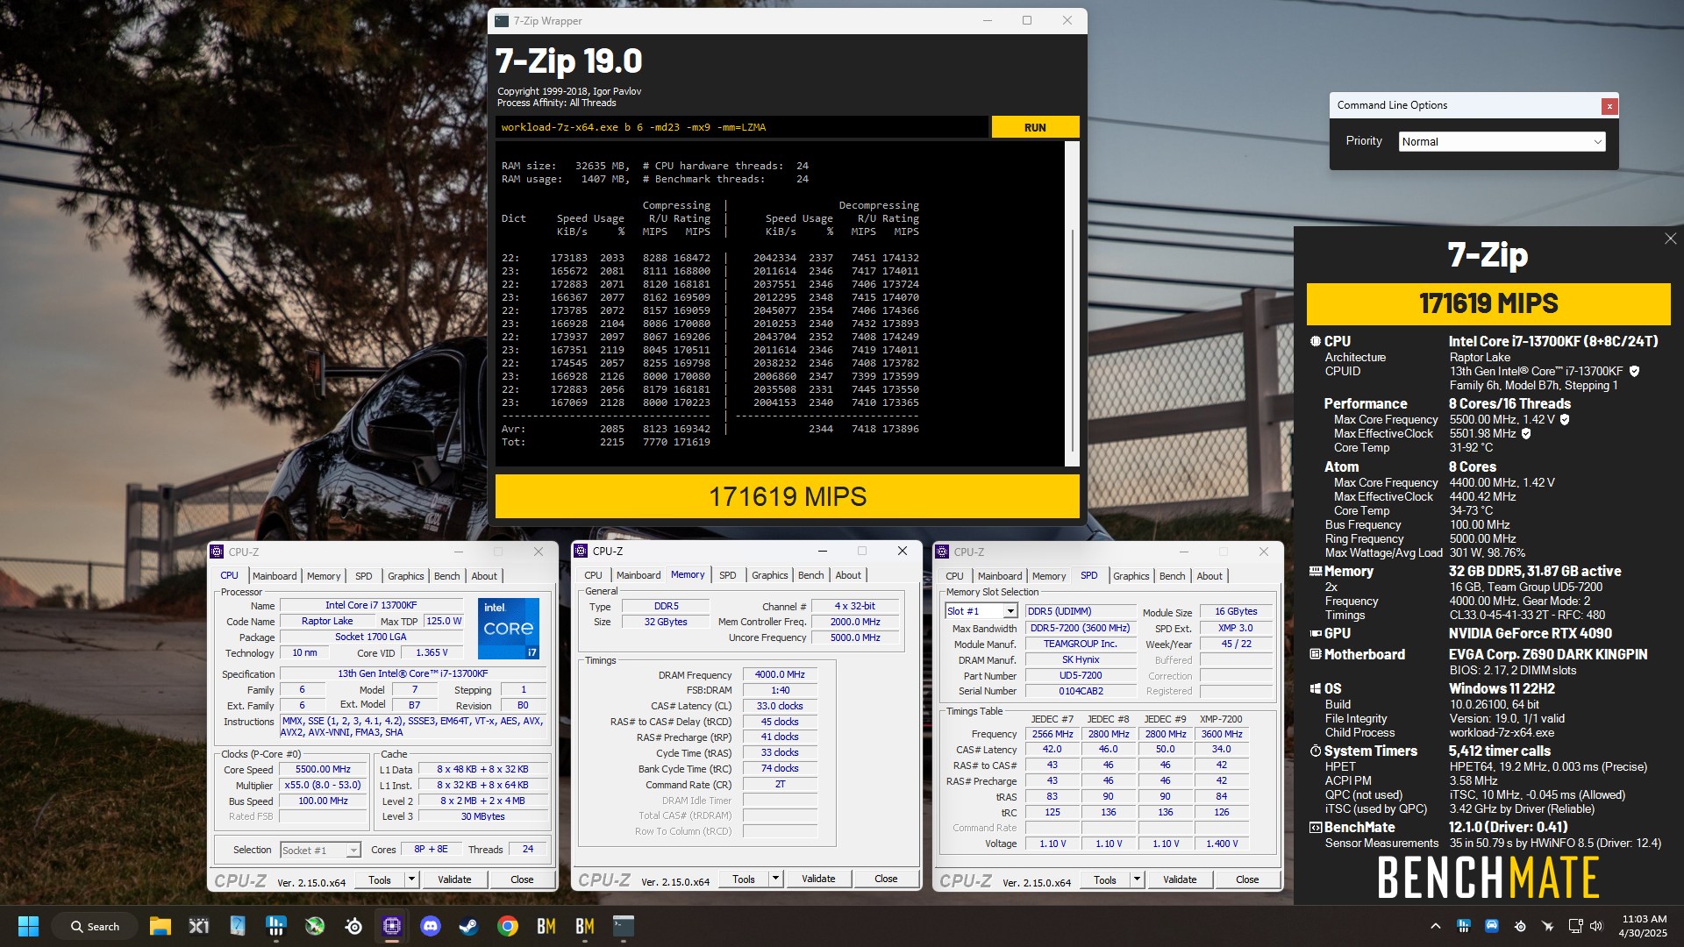Open HWiNFO taskbar icon
The image size is (1684, 947).
pyautogui.click(x=276, y=926)
